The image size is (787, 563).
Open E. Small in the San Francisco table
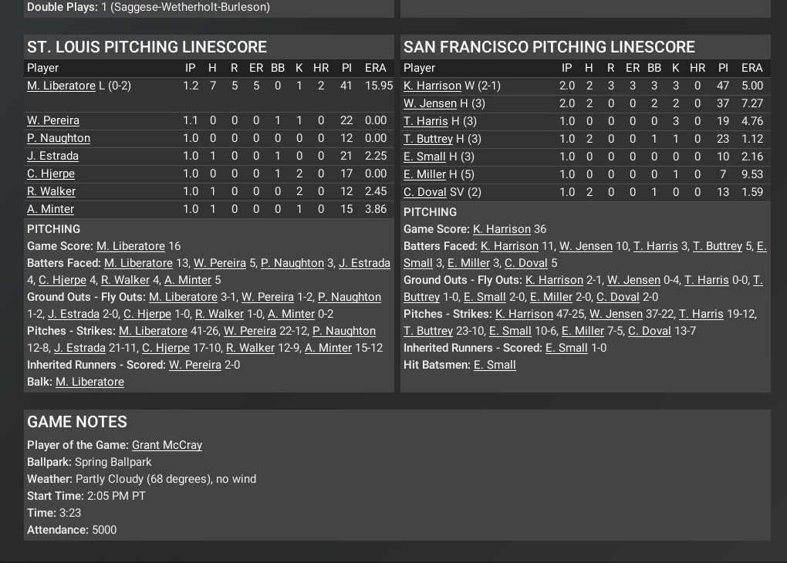(x=424, y=157)
